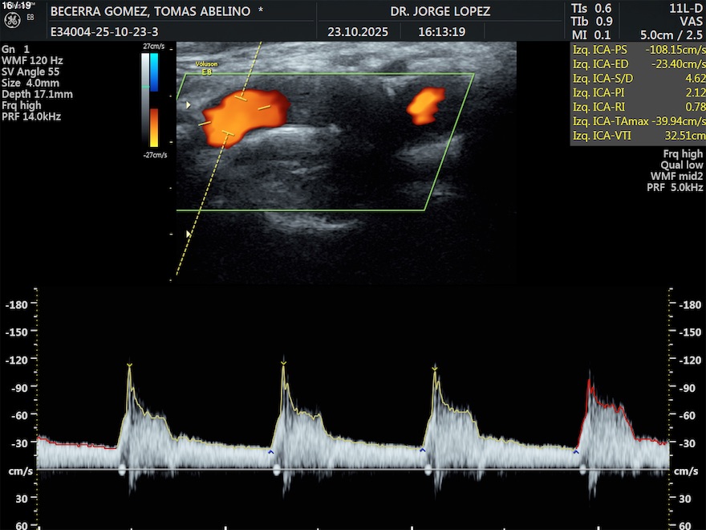The width and height of the screenshot is (706, 530).
Task: Click the first blue end-diastolic caret marker
Action: (270, 453)
